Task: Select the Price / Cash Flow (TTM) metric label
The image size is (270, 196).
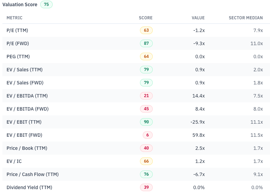Action: [x=33, y=174]
